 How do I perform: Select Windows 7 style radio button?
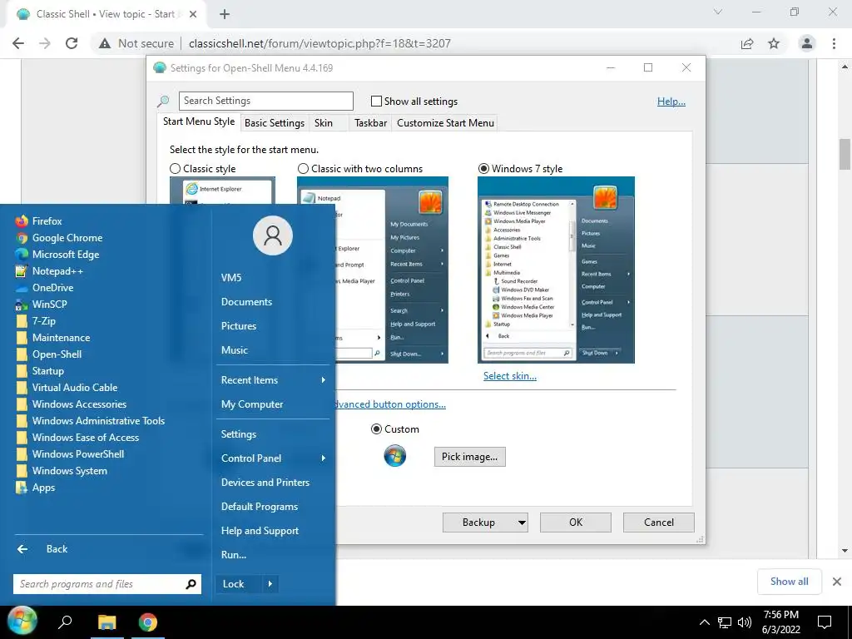tap(483, 169)
